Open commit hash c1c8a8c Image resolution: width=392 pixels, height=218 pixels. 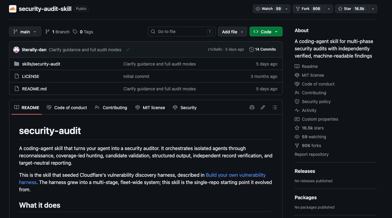pos(215,49)
